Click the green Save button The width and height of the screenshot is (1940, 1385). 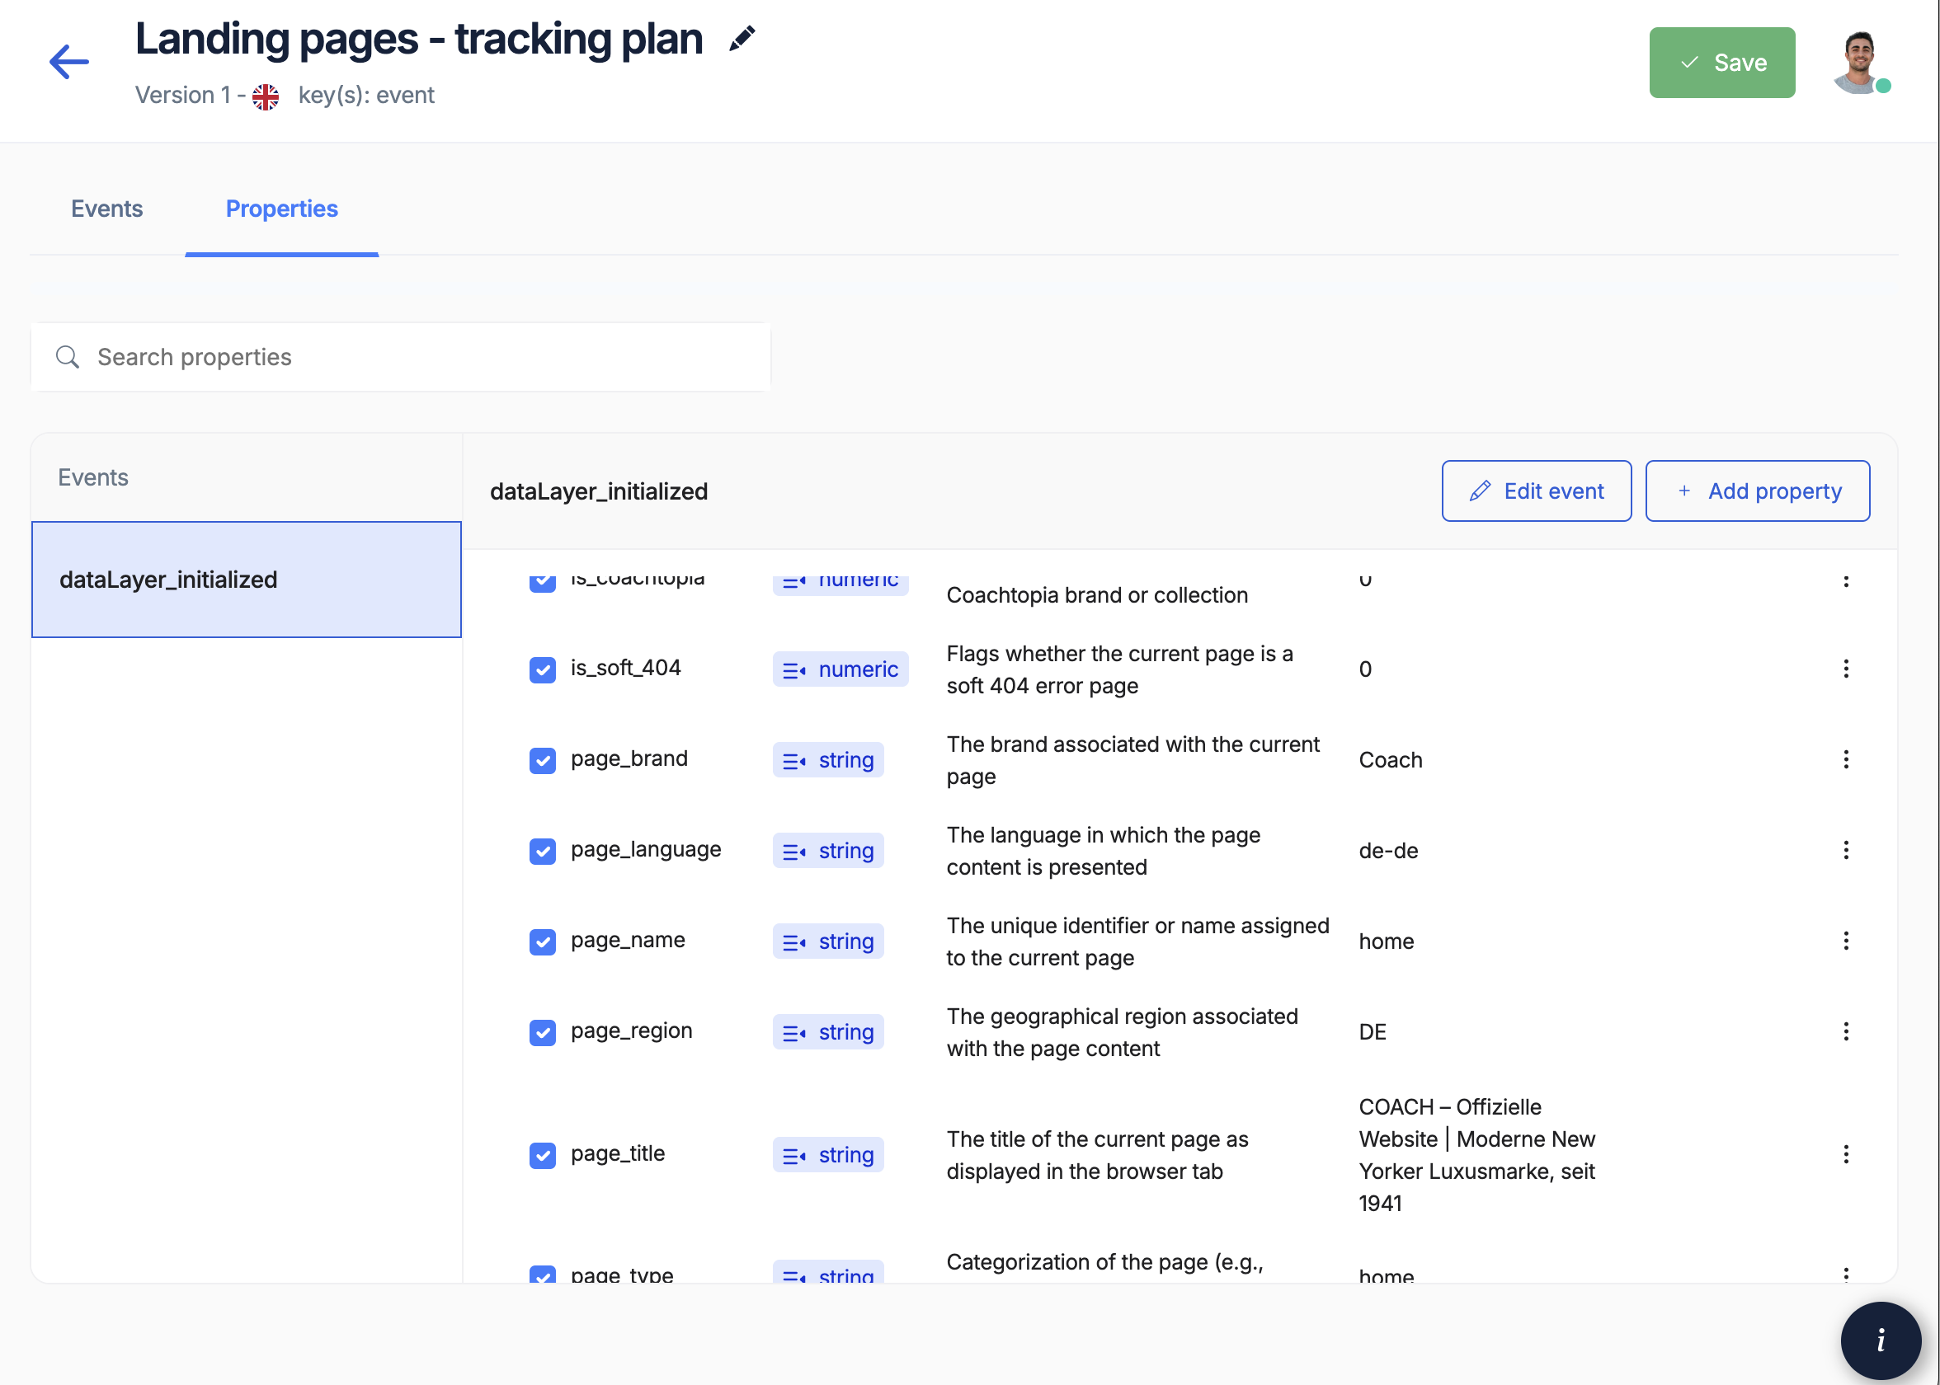point(1721,63)
